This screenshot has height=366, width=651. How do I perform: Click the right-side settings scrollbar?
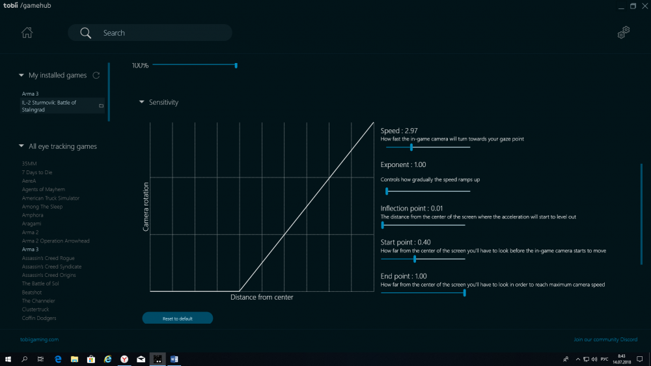click(641, 214)
